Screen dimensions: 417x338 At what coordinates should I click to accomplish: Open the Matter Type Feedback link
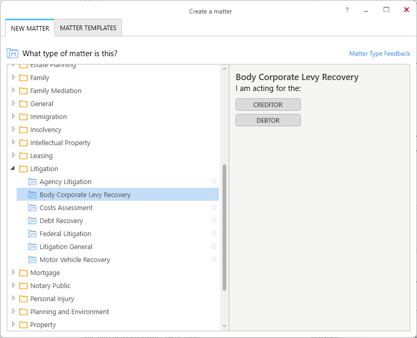click(379, 54)
